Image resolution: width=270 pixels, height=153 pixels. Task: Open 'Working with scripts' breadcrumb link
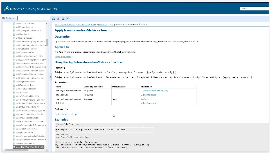[65, 25]
